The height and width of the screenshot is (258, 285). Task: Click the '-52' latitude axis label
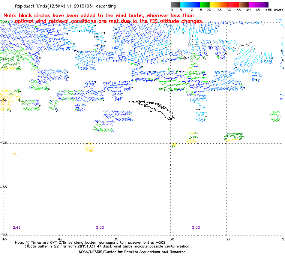coord(3,60)
